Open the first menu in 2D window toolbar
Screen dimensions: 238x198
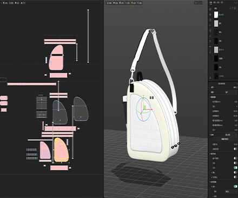5,3
